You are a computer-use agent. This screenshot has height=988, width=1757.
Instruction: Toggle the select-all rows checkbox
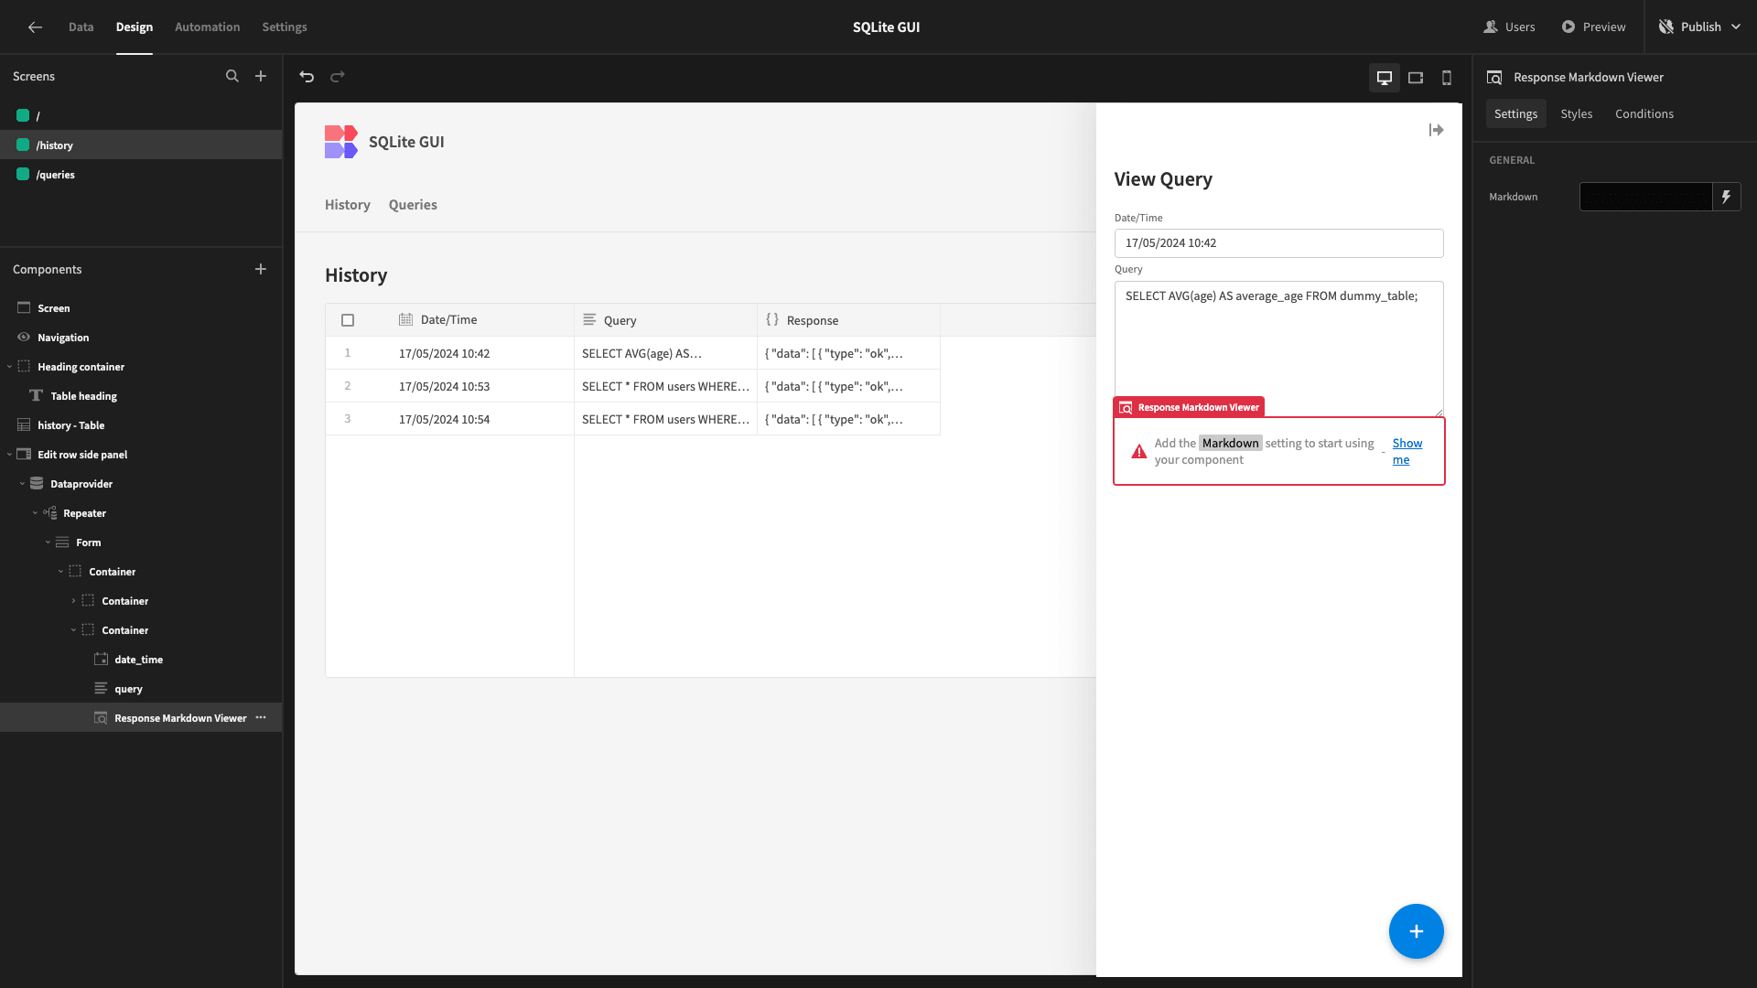pos(348,320)
